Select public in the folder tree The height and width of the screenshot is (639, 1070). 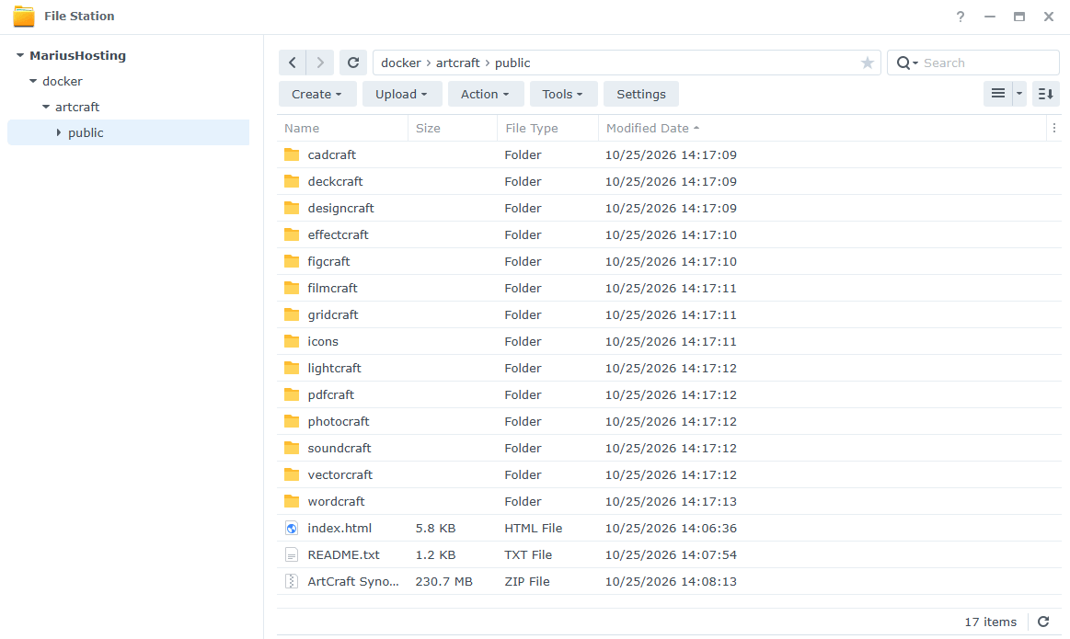point(86,132)
